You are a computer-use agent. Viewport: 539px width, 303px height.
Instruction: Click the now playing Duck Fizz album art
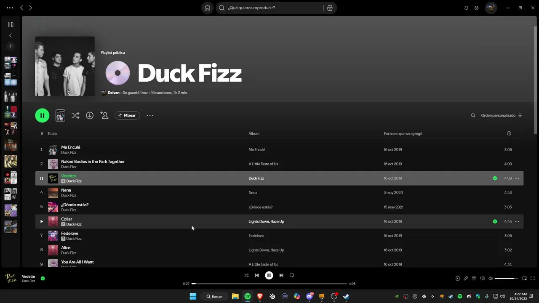(x=11, y=279)
